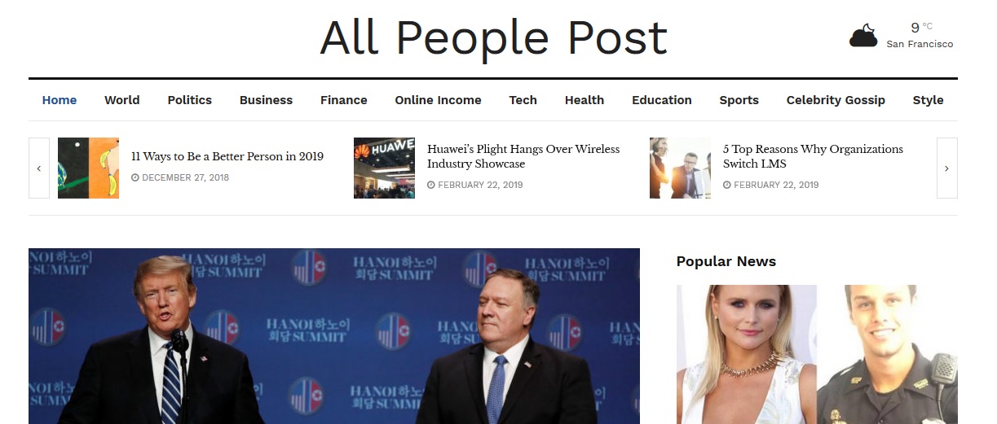Advance ticker with next arrow
The image size is (997, 424).
(946, 168)
